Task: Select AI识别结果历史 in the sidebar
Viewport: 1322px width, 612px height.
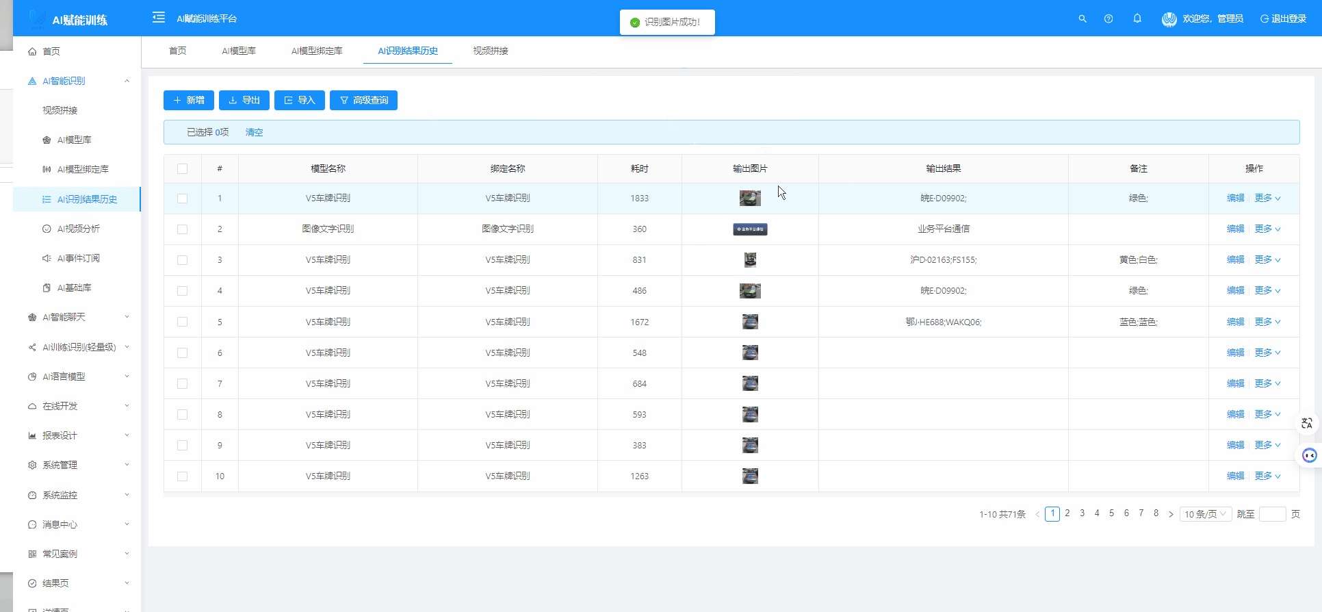Action: pyautogui.click(x=77, y=199)
